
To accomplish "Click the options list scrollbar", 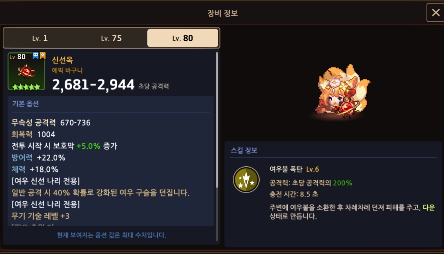I will click(x=217, y=119).
